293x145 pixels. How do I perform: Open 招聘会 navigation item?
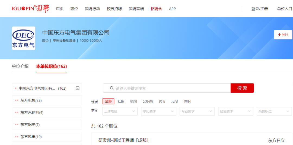click(157, 9)
